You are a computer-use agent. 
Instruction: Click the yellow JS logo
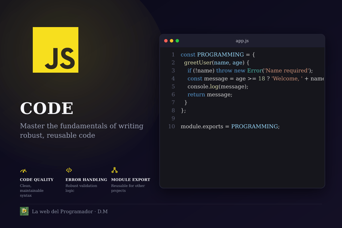pos(56,50)
